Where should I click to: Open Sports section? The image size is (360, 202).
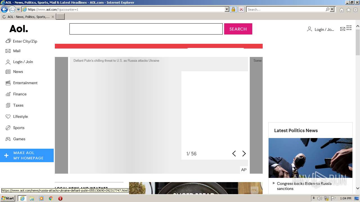[x=19, y=128]
